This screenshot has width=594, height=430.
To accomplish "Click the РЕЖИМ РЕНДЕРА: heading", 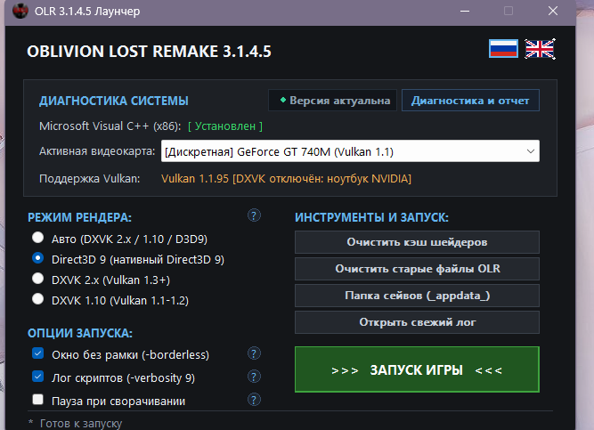I will [79, 217].
